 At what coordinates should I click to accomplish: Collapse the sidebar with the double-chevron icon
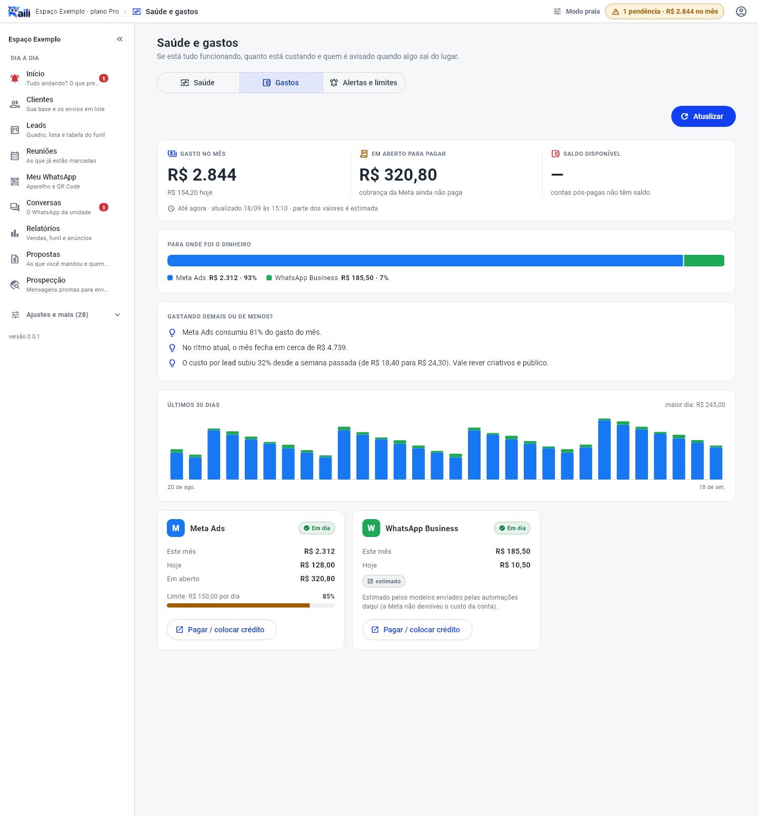119,39
